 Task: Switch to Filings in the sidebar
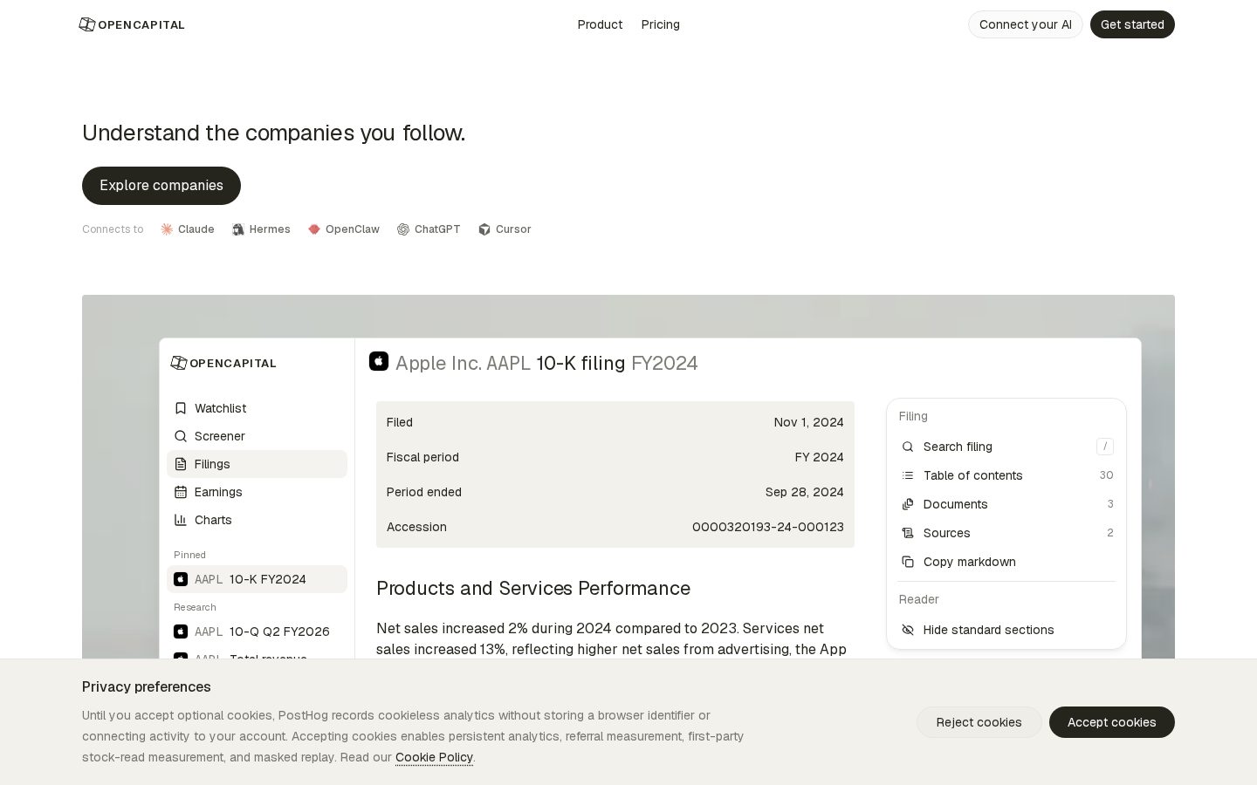(x=257, y=464)
